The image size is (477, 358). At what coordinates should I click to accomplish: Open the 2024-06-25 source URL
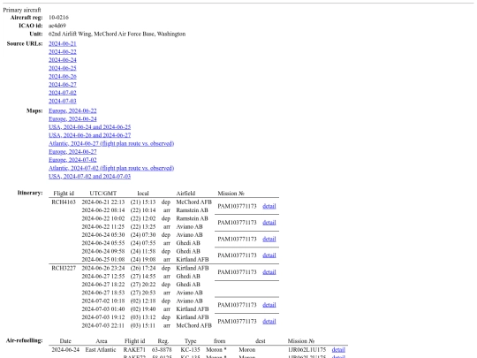(x=63, y=68)
